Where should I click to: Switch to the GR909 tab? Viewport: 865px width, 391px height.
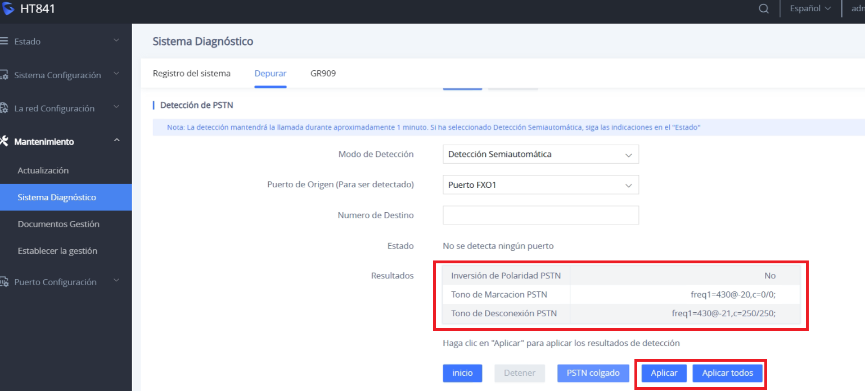click(323, 73)
